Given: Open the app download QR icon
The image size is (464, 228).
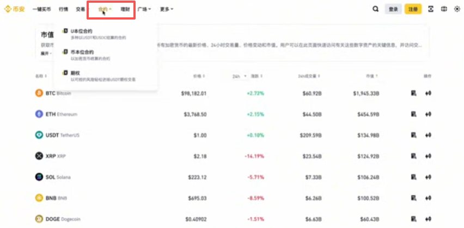Looking at the screenshot, I should tap(431, 9).
